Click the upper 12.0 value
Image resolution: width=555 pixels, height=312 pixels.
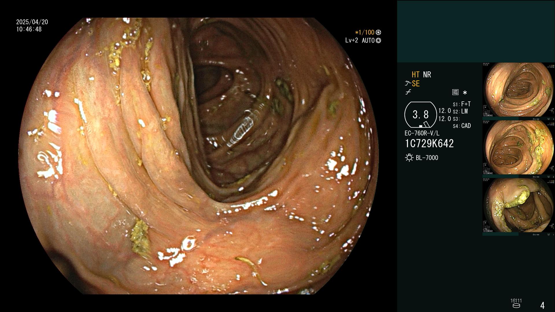pyautogui.click(x=445, y=111)
